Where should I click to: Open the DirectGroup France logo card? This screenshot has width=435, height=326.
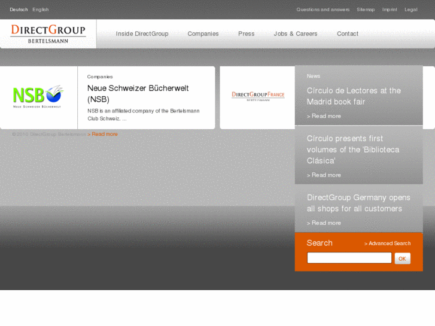258,96
